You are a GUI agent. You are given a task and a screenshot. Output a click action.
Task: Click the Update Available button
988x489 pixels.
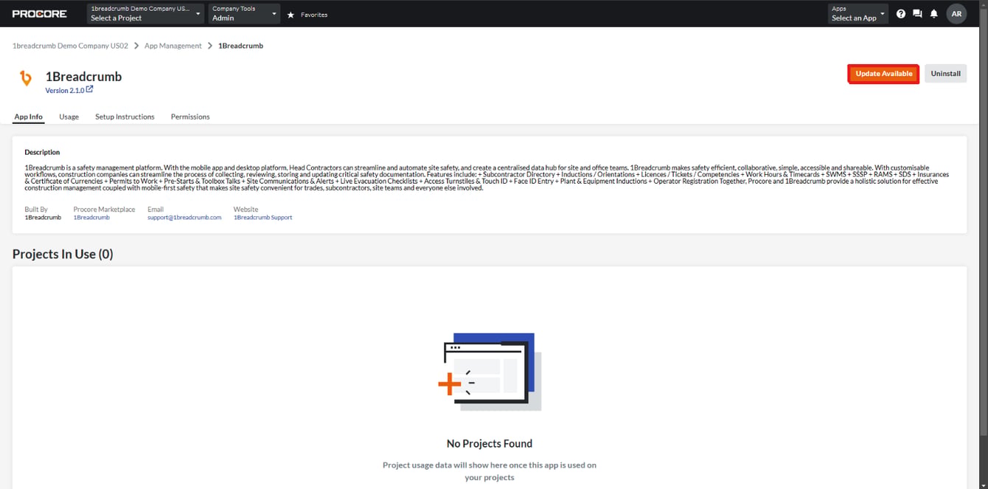883,74
